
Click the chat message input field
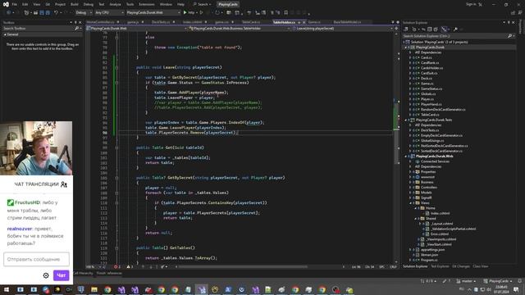coord(36,259)
